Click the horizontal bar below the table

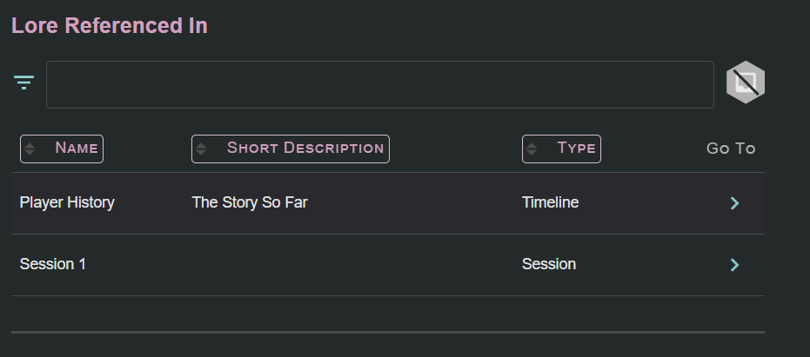click(x=387, y=332)
